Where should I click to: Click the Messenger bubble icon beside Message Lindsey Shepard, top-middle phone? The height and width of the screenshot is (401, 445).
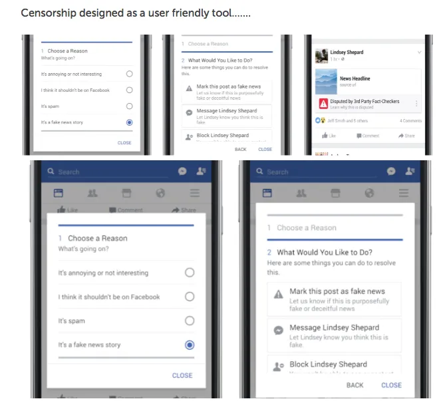tap(189, 112)
